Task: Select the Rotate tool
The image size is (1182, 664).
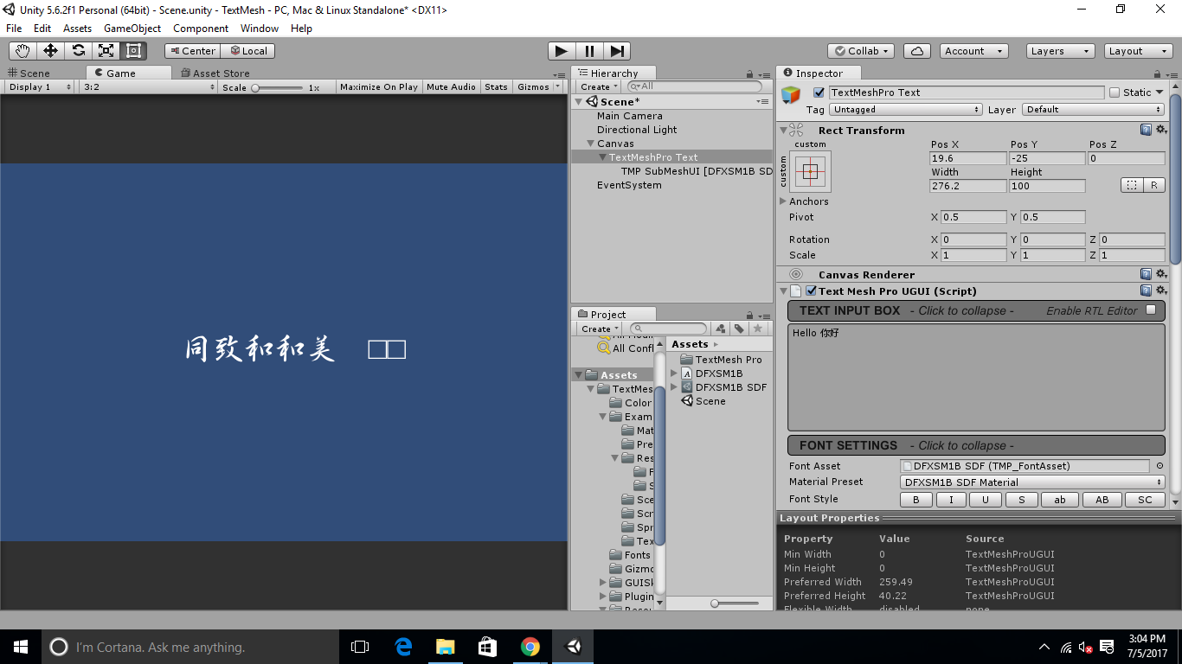Action: click(x=78, y=51)
